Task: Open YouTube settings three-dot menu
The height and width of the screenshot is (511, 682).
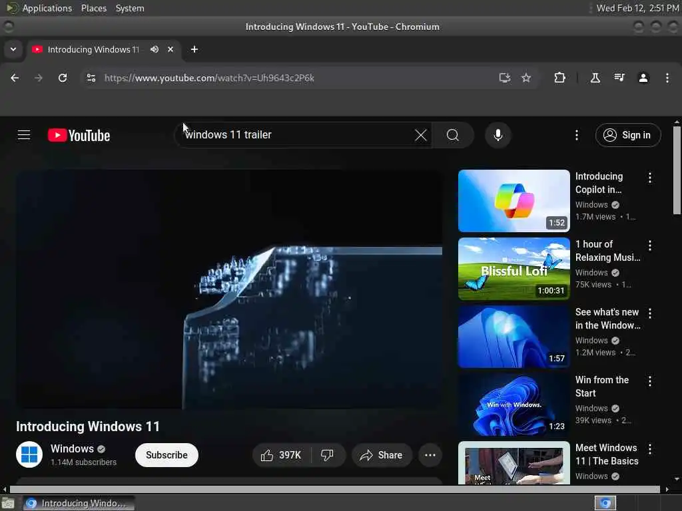Action: coord(577,135)
